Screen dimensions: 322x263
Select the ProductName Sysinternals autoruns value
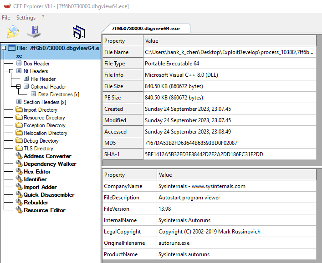tap(236, 254)
